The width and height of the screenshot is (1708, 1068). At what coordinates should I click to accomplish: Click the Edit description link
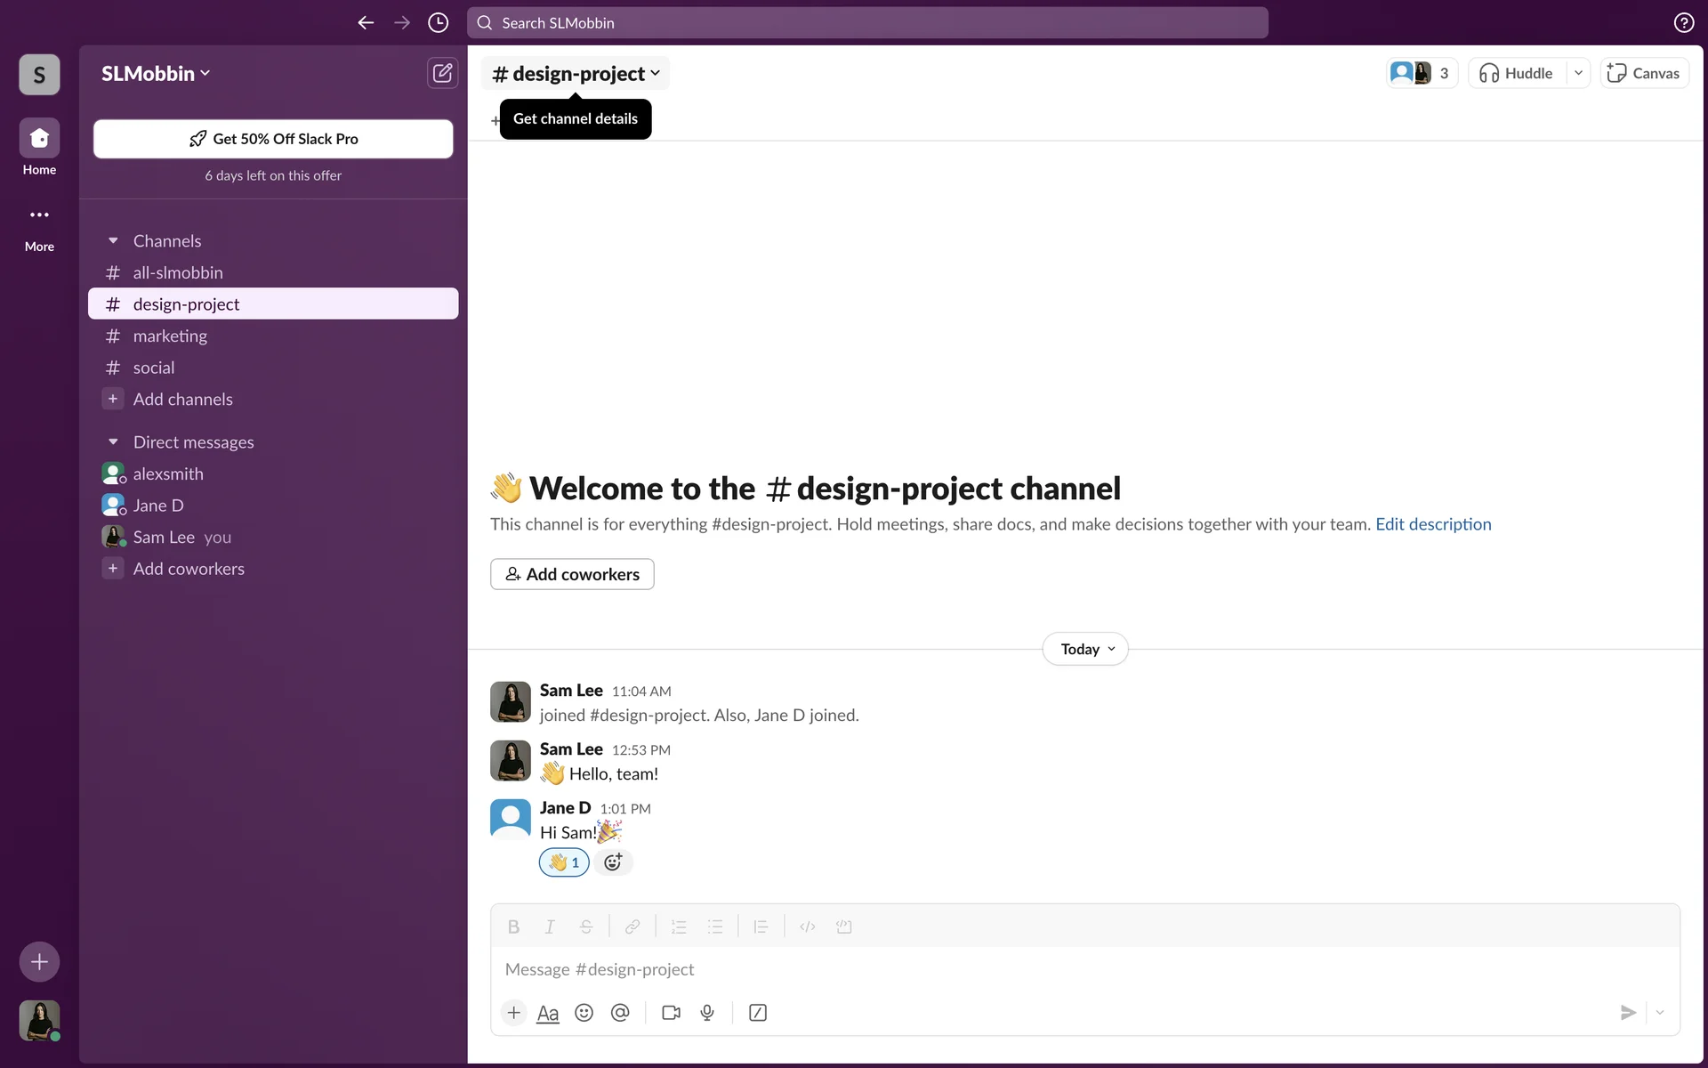pyautogui.click(x=1433, y=524)
